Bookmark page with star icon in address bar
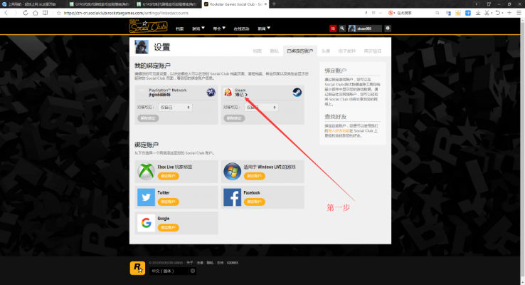 tap(58, 13)
